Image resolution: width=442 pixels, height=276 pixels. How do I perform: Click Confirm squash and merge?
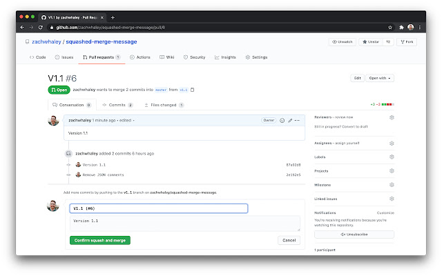click(100, 241)
